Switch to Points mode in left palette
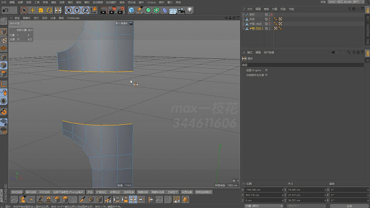 pyautogui.click(x=3, y=57)
